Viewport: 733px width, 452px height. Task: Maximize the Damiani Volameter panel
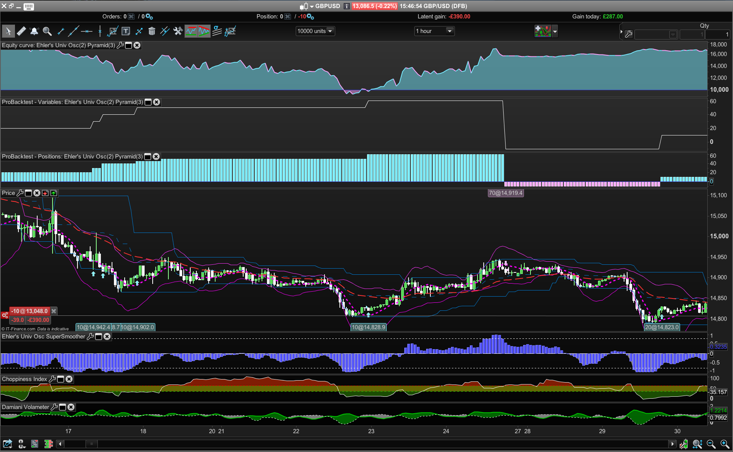point(63,407)
